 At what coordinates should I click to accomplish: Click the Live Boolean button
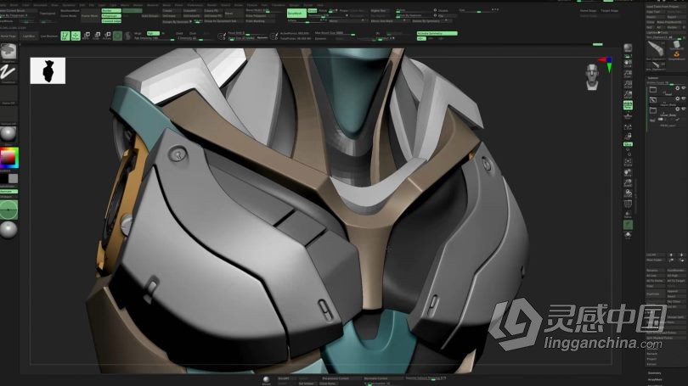click(49, 36)
